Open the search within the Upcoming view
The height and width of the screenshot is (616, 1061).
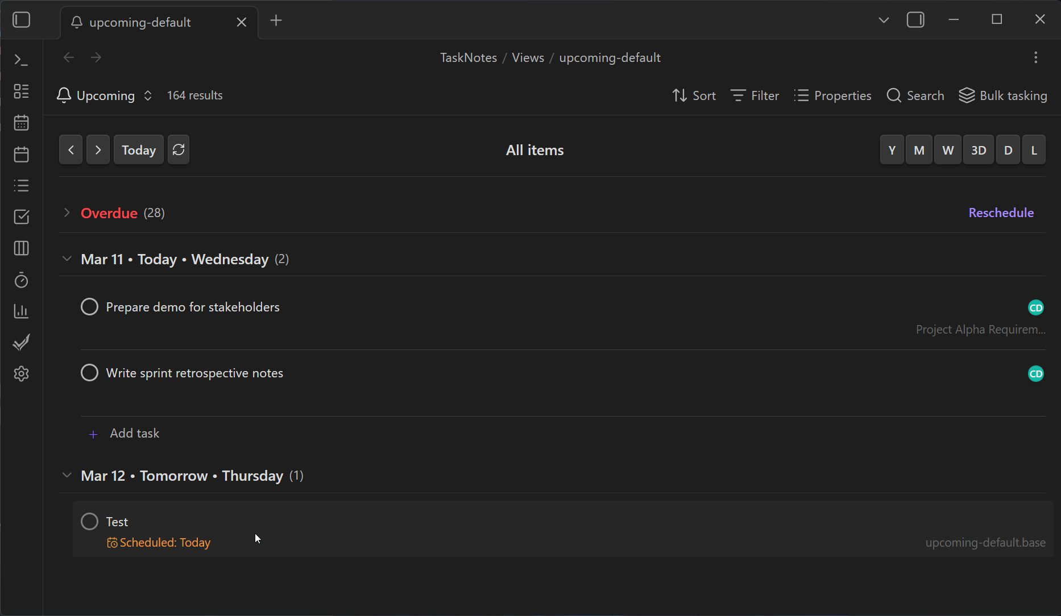pyautogui.click(x=915, y=95)
